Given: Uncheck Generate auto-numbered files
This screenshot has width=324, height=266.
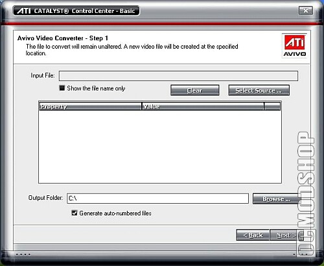Looking at the screenshot, I should (x=75, y=213).
